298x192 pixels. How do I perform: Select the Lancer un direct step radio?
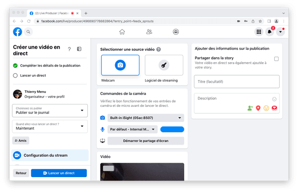click(x=15, y=76)
